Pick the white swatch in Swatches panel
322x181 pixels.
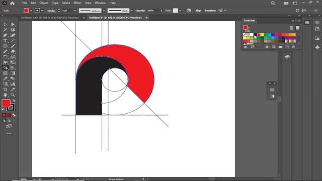point(252,35)
